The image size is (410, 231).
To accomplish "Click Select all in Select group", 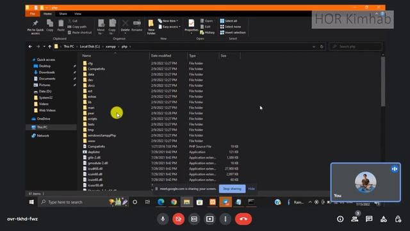I will 229,21.
